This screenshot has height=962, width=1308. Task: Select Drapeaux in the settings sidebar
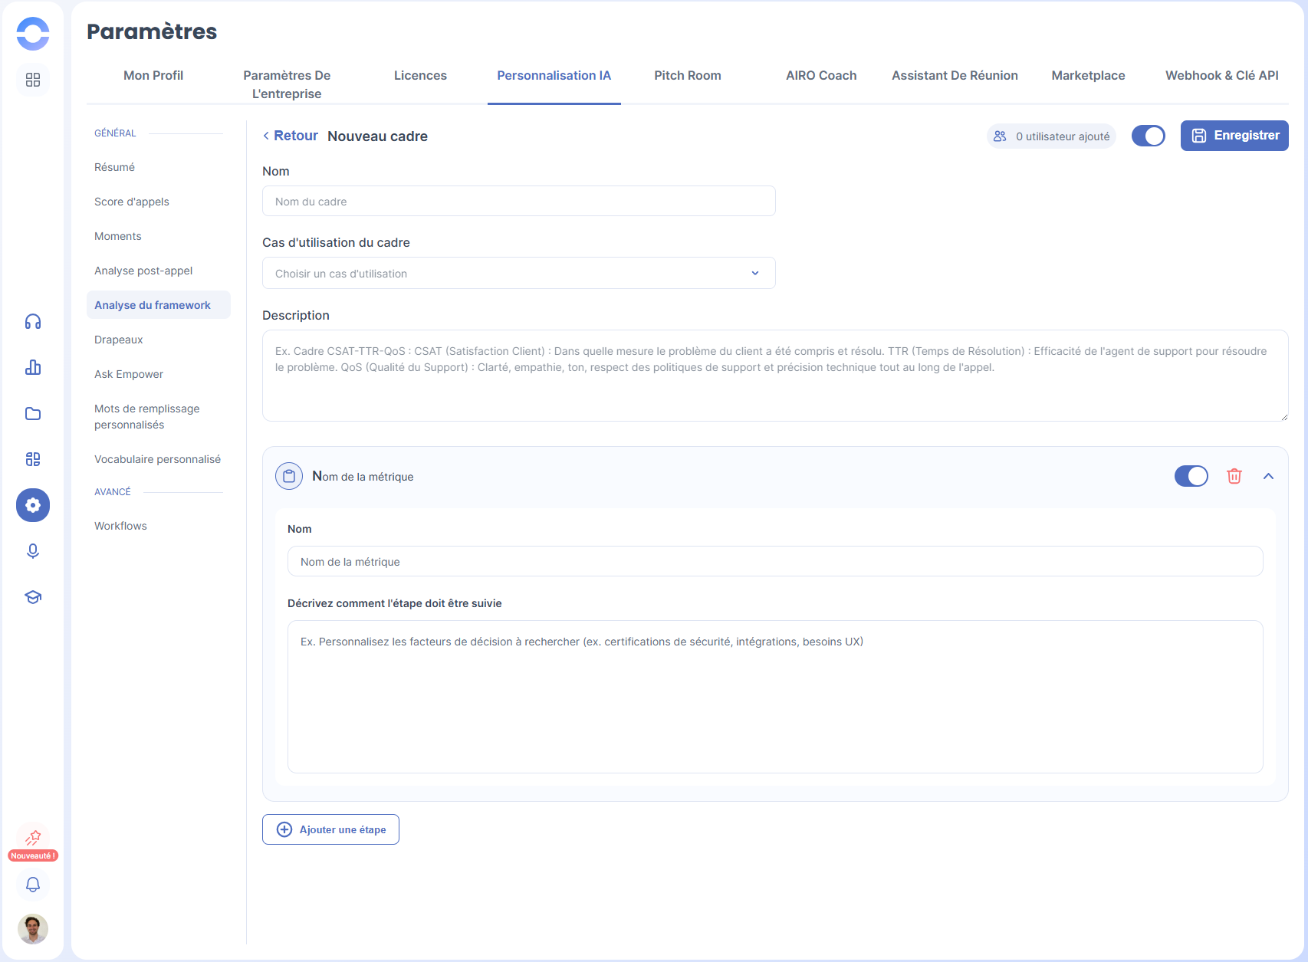point(119,340)
